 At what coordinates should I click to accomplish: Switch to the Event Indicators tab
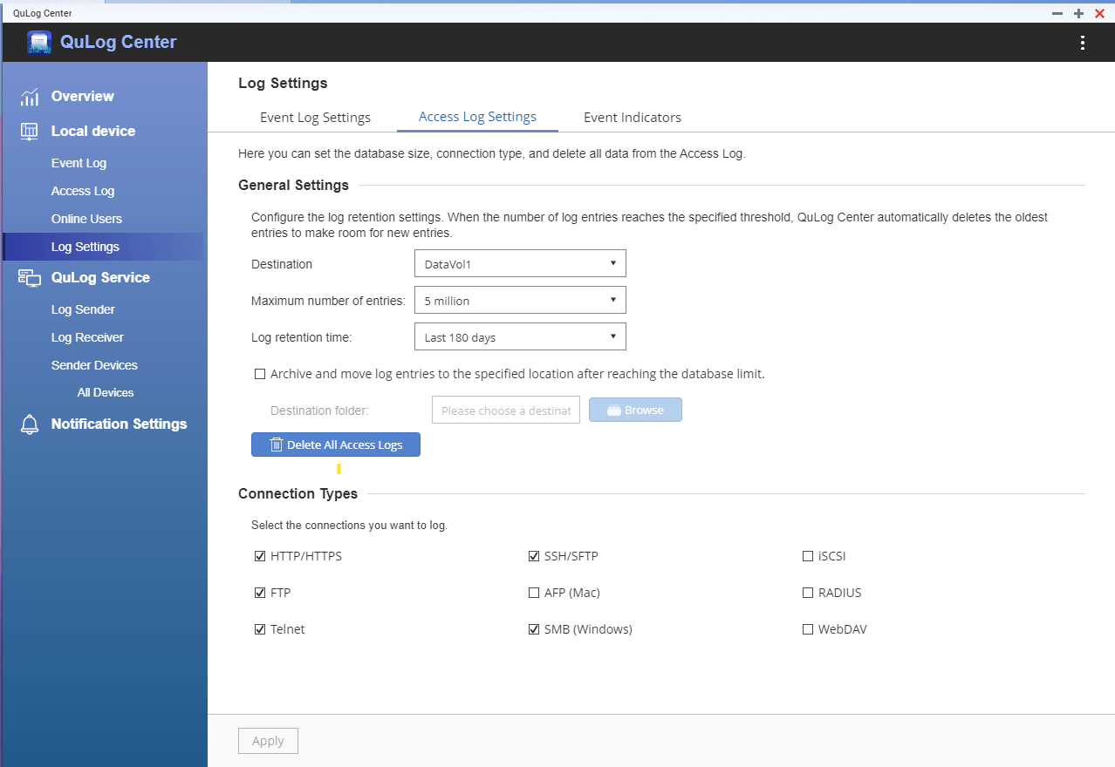633,118
